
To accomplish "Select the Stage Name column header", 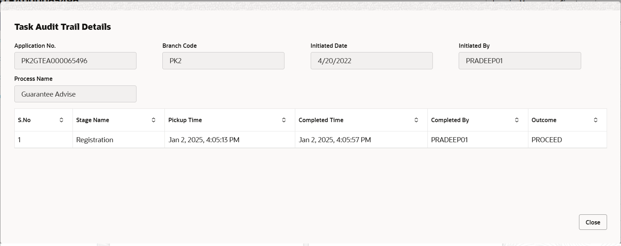I will (x=119, y=120).
